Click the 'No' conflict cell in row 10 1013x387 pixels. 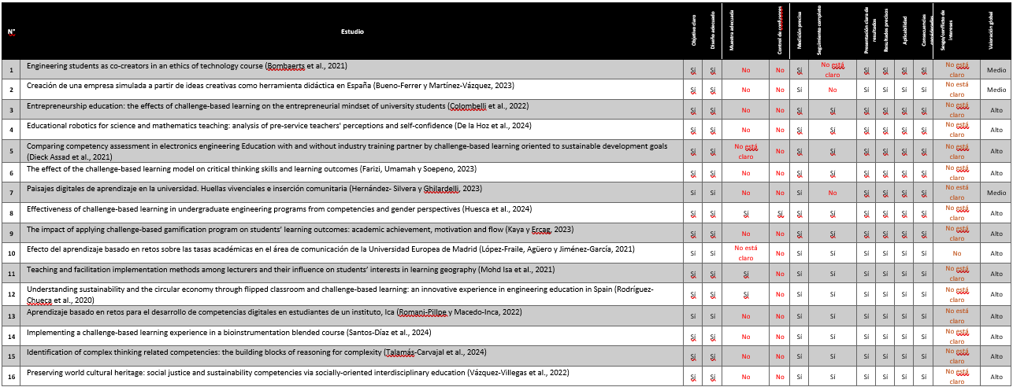click(956, 253)
